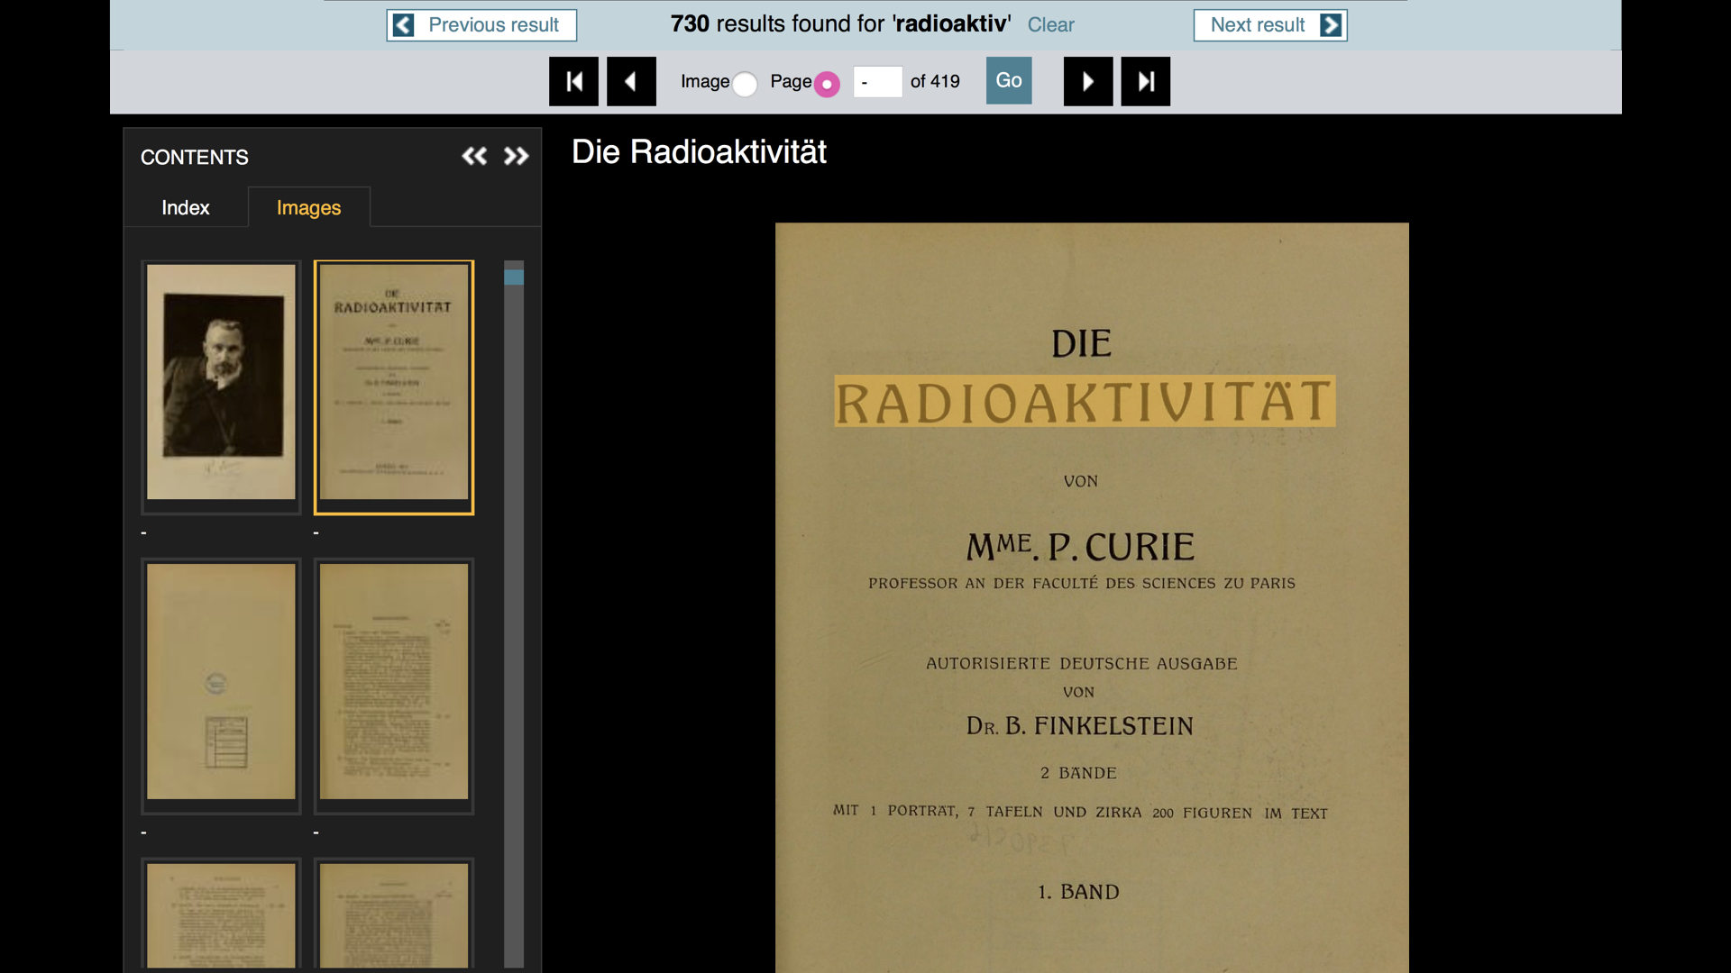This screenshot has width=1731, height=973.
Task: Select the Image radio button
Action: click(x=745, y=84)
